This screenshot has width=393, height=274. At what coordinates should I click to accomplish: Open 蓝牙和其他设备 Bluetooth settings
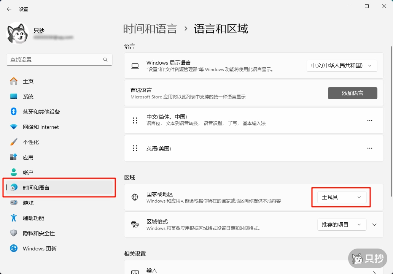[41, 112]
